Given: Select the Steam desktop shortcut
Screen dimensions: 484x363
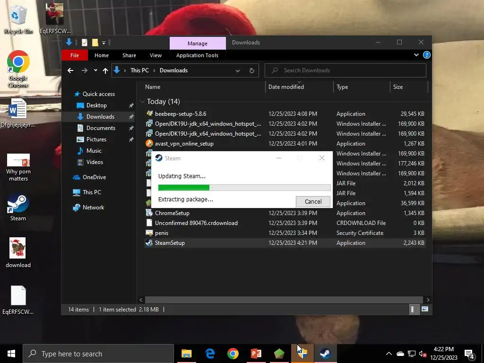Looking at the screenshot, I should 18,207.
